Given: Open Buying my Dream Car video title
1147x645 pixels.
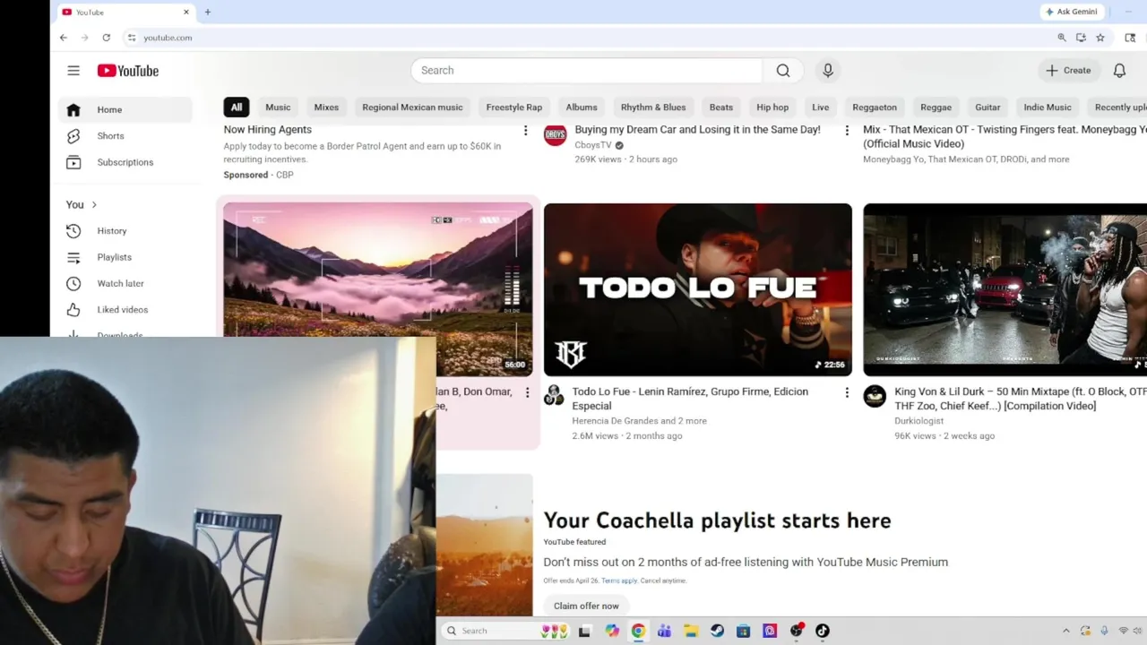Looking at the screenshot, I should tap(697, 130).
